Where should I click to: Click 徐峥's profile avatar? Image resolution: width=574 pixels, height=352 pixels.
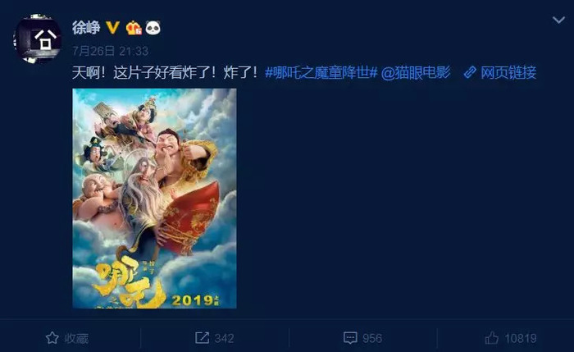pos(38,39)
